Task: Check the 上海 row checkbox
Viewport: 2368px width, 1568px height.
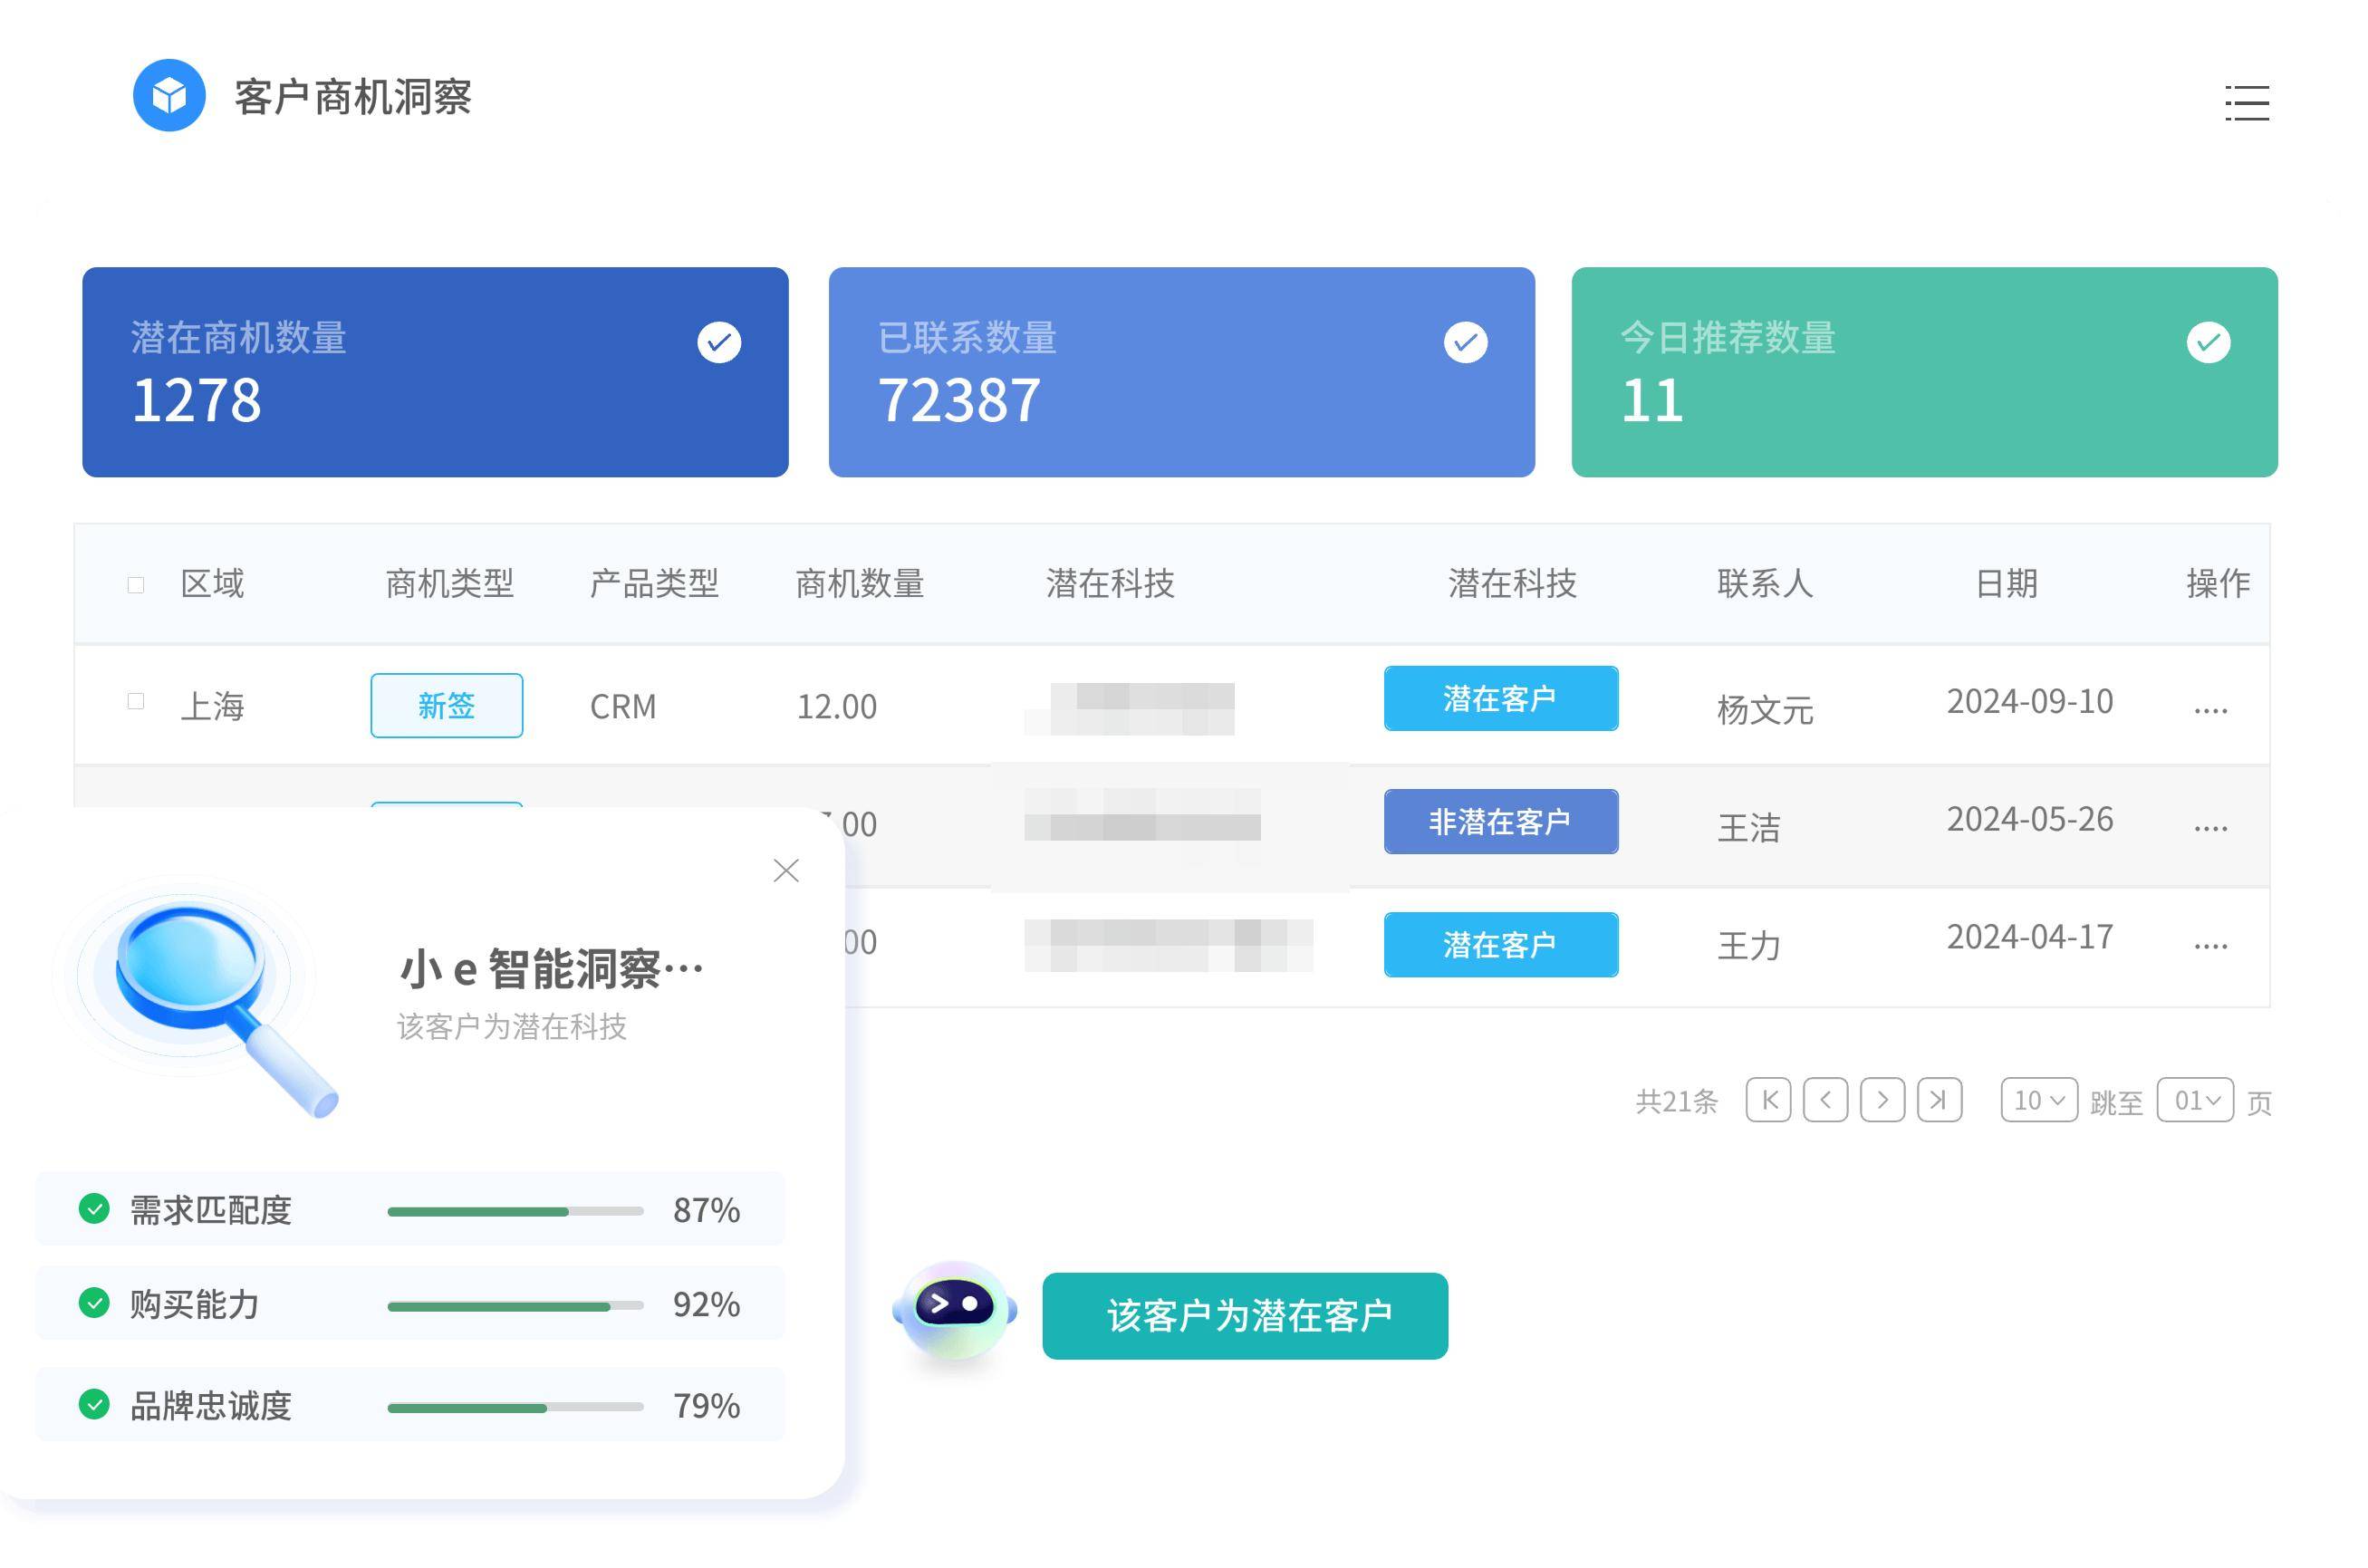Action: click(136, 701)
